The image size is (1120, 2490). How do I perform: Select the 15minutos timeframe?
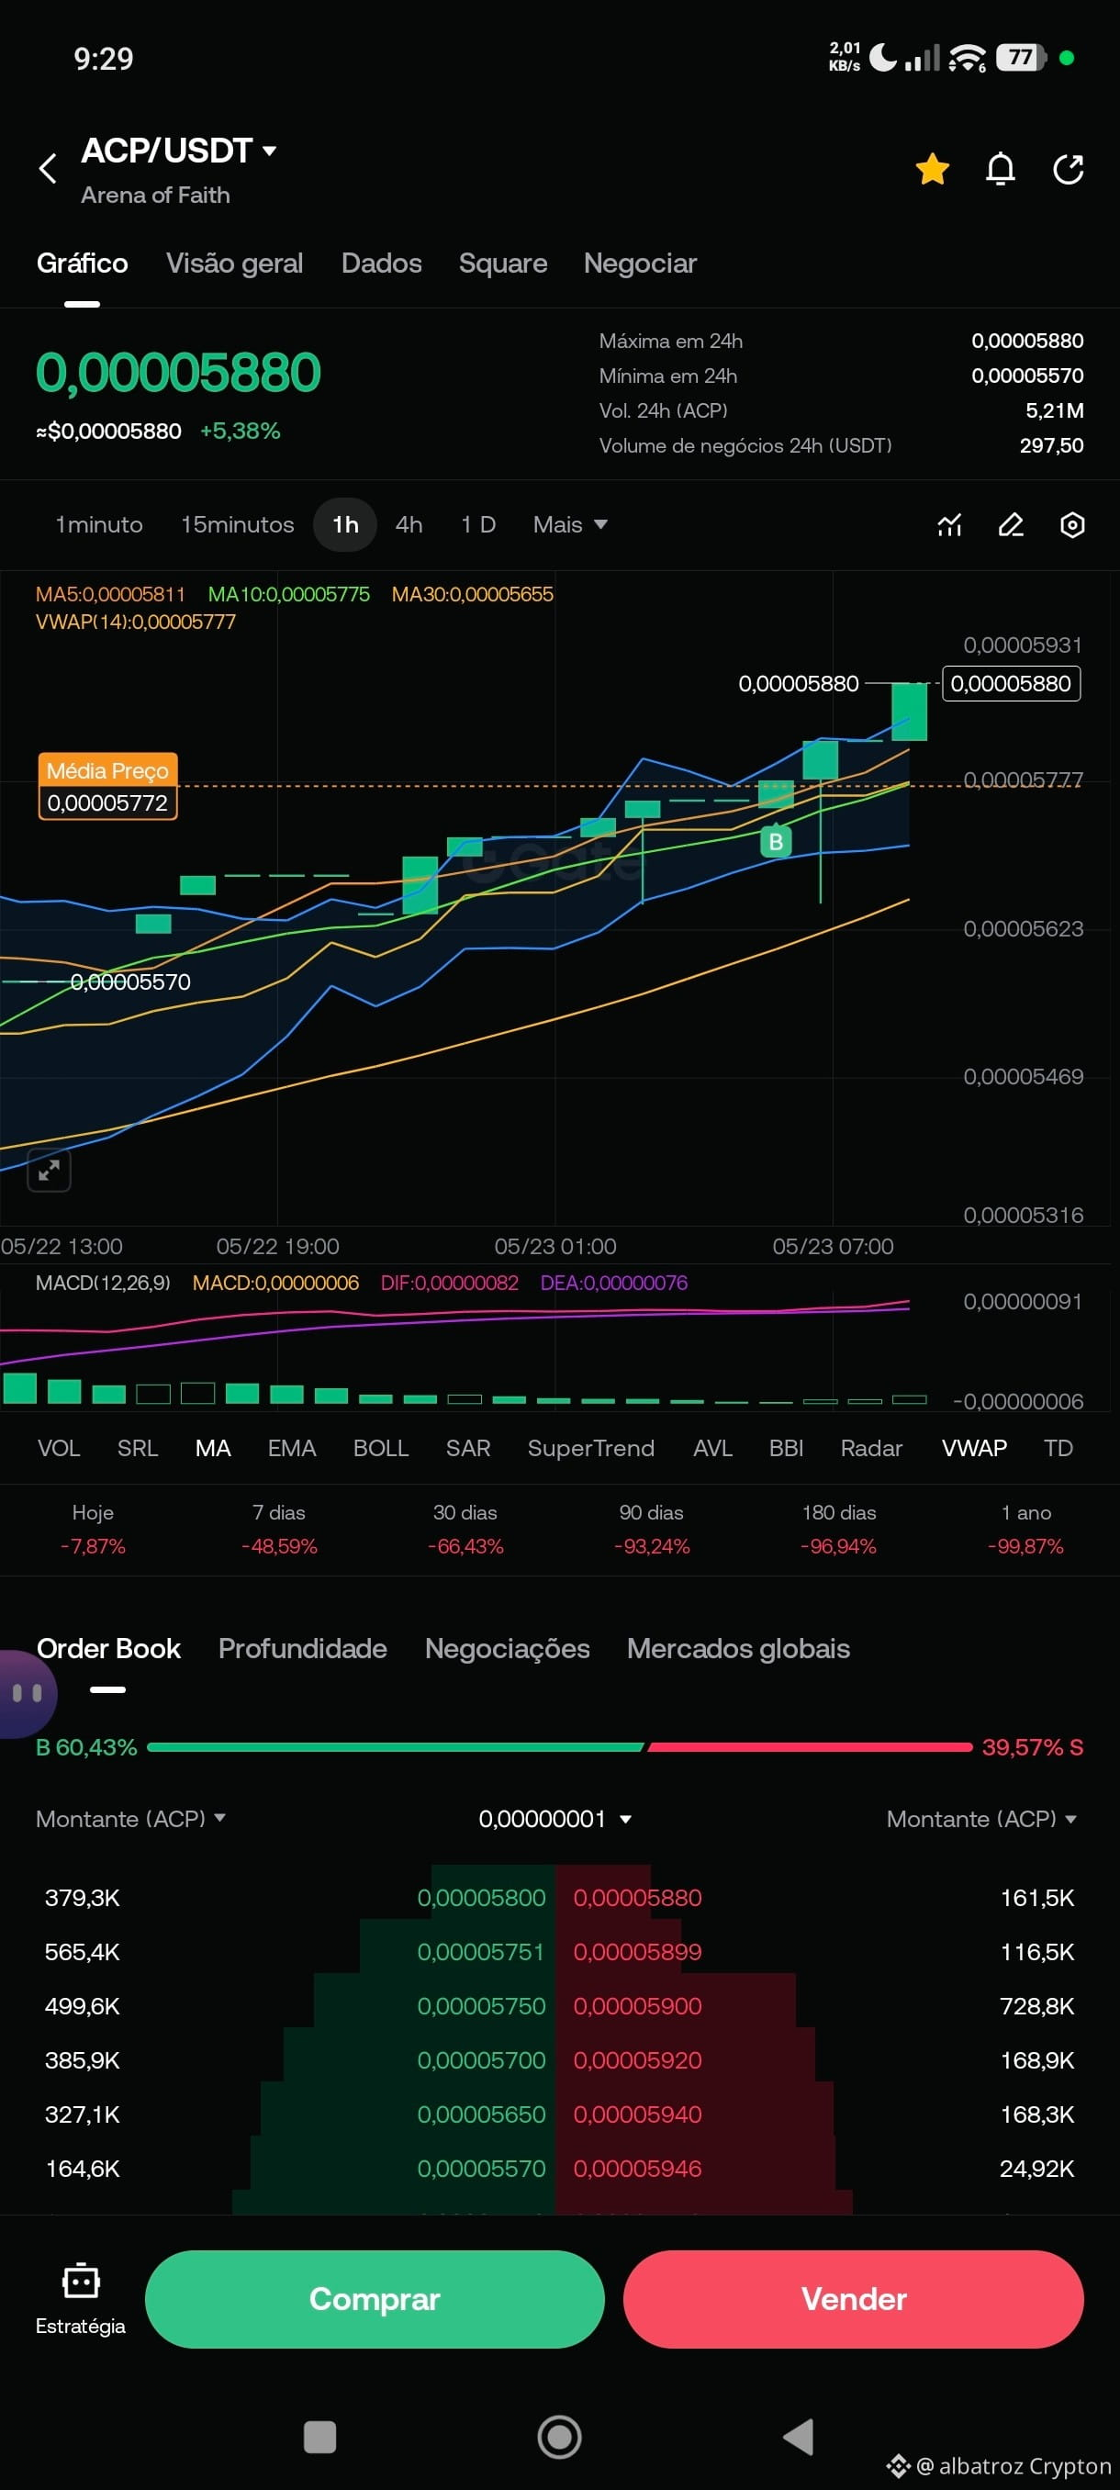tap(237, 525)
